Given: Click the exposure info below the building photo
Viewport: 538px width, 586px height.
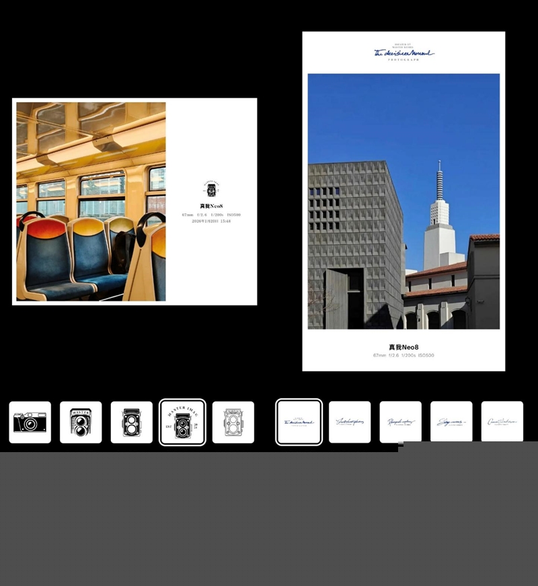Looking at the screenshot, I should coord(403,355).
